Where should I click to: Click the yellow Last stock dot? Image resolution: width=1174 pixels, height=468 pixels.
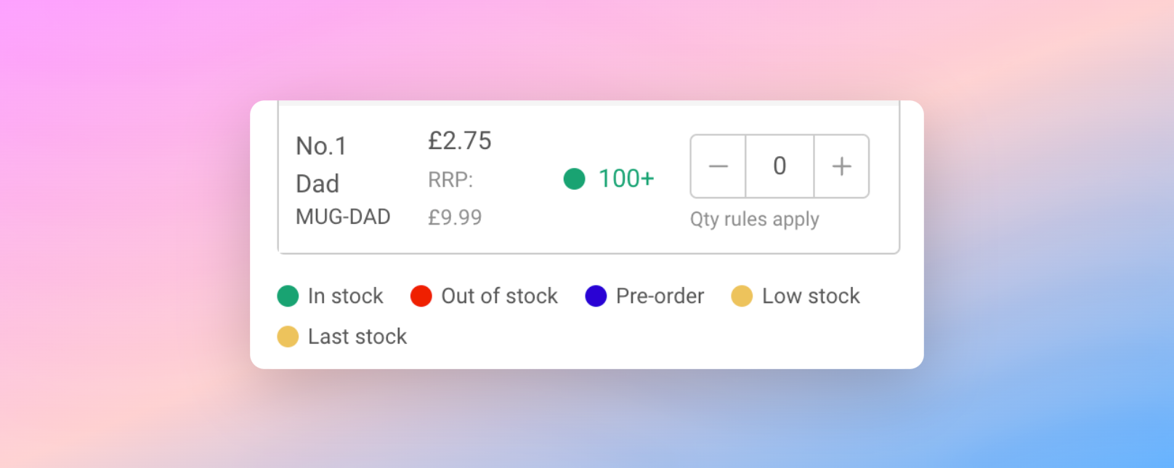pyautogui.click(x=288, y=336)
